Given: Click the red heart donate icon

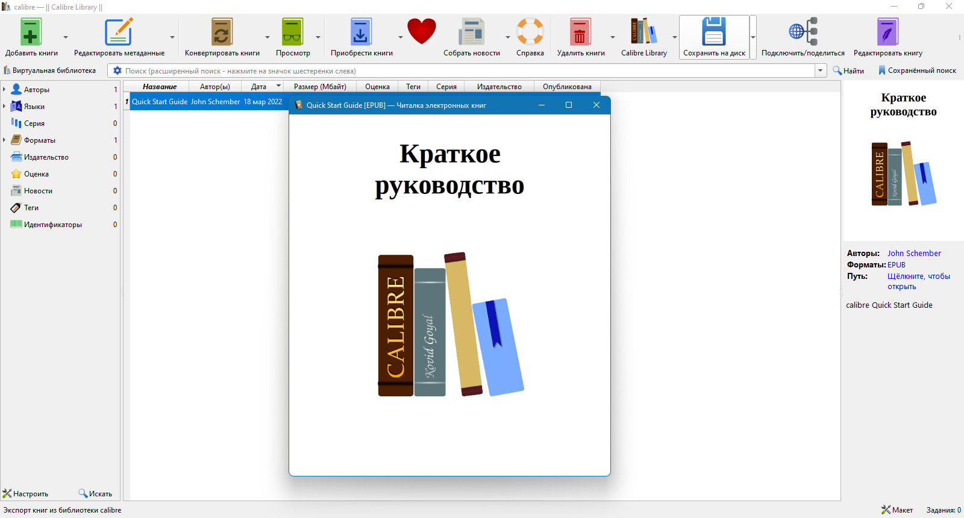Looking at the screenshot, I should pyautogui.click(x=422, y=31).
